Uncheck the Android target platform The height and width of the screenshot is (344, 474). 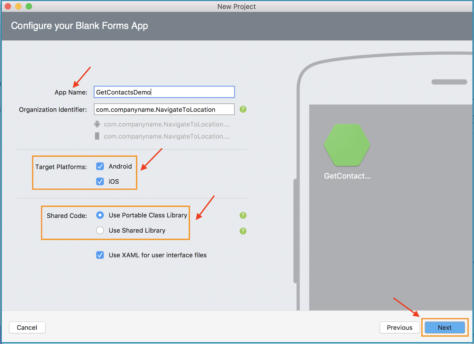click(100, 166)
